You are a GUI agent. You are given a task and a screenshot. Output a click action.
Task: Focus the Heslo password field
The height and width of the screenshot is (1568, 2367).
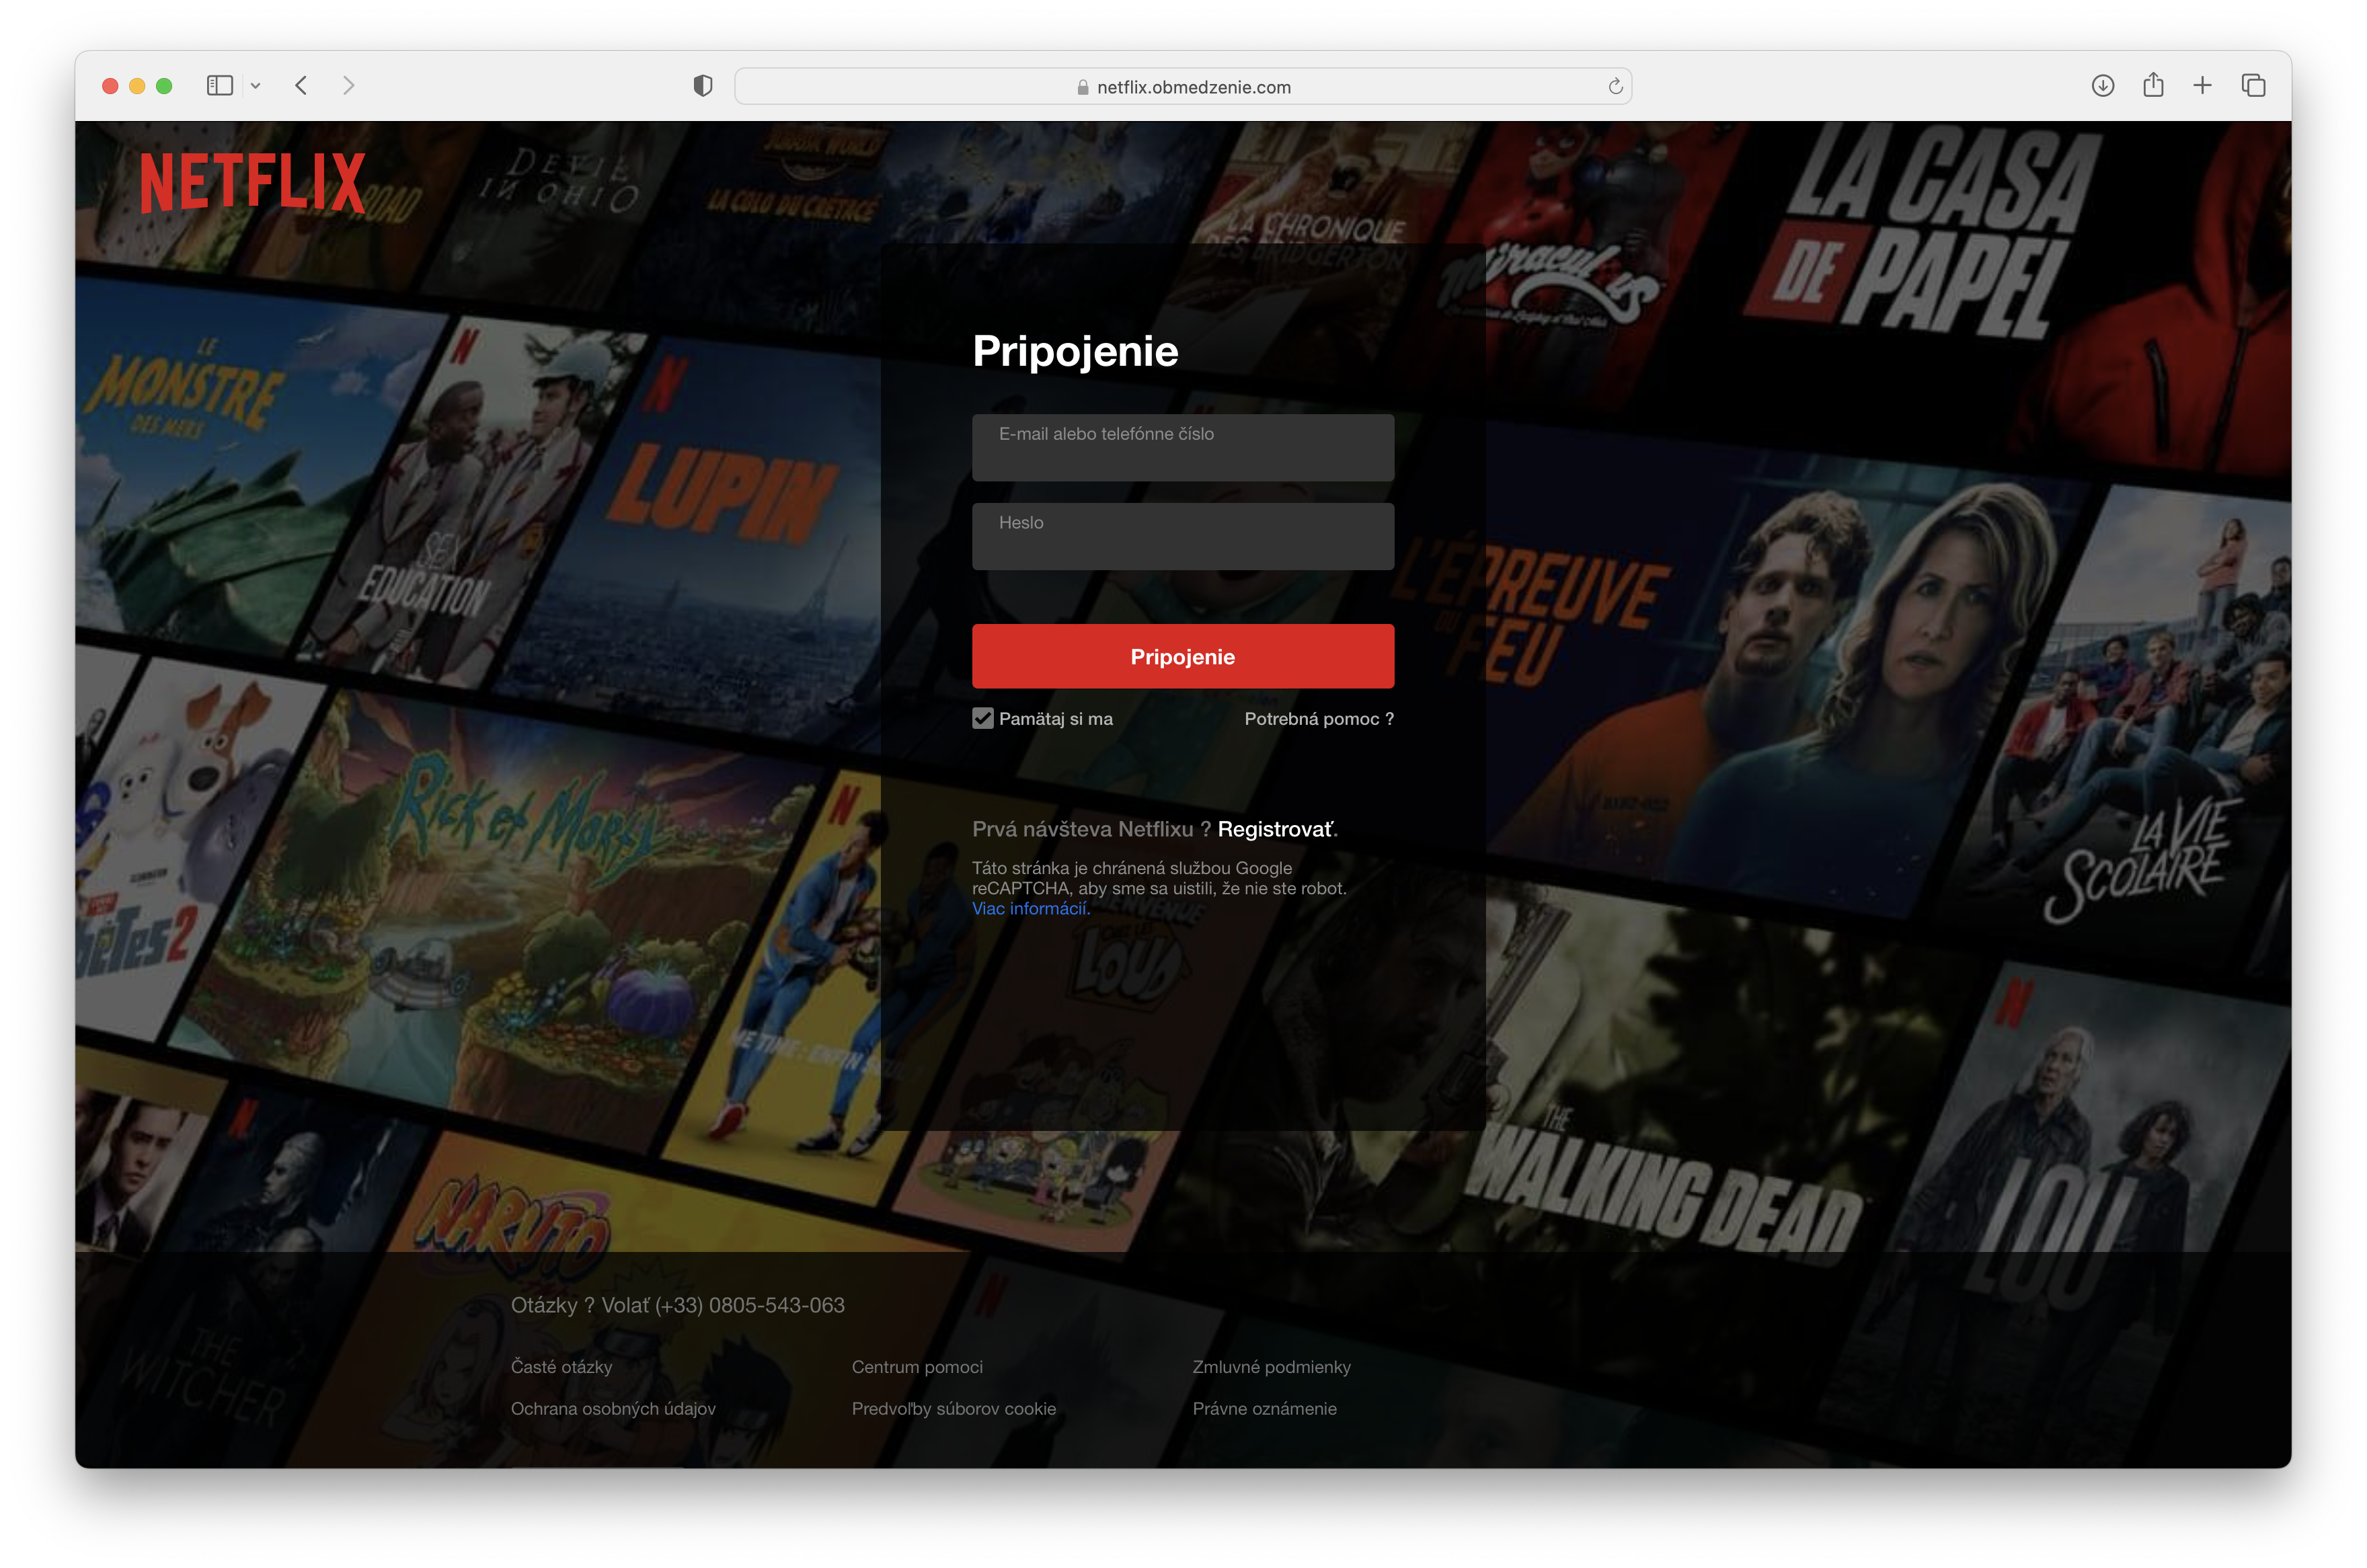pos(1182,537)
